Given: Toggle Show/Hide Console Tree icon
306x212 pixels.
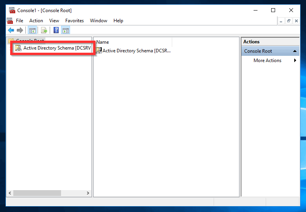Looking at the screenshot, I should (x=32, y=30).
